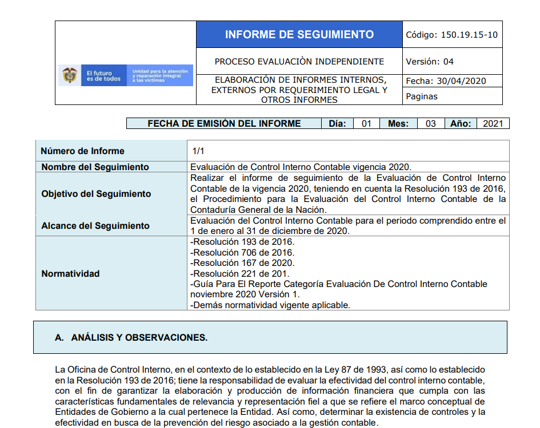Click the day value '01' field
The height and width of the screenshot is (428, 540).
point(366,123)
